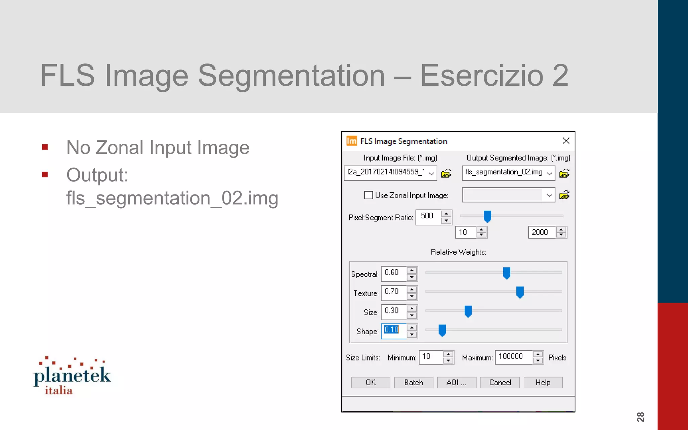Click folder icon for zonal input image
The image size is (688, 430).
click(564, 195)
